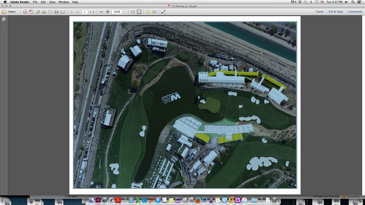Click the Save disk icon

click(50, 12)
